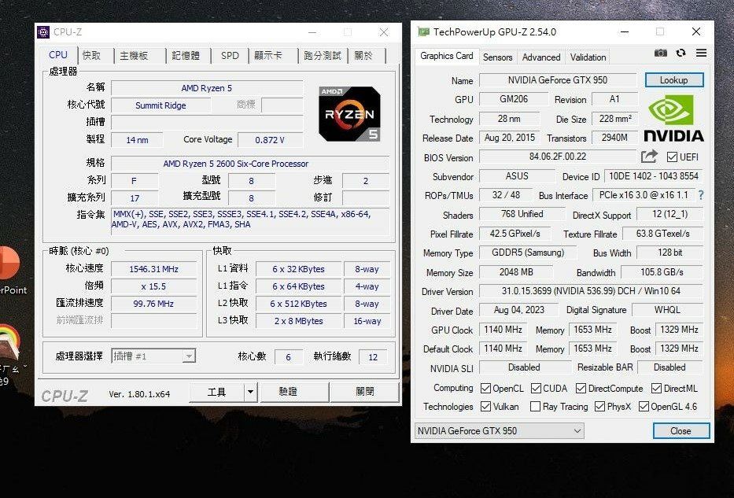Toggle the DirectCompute checkbox

click(581, 389)
